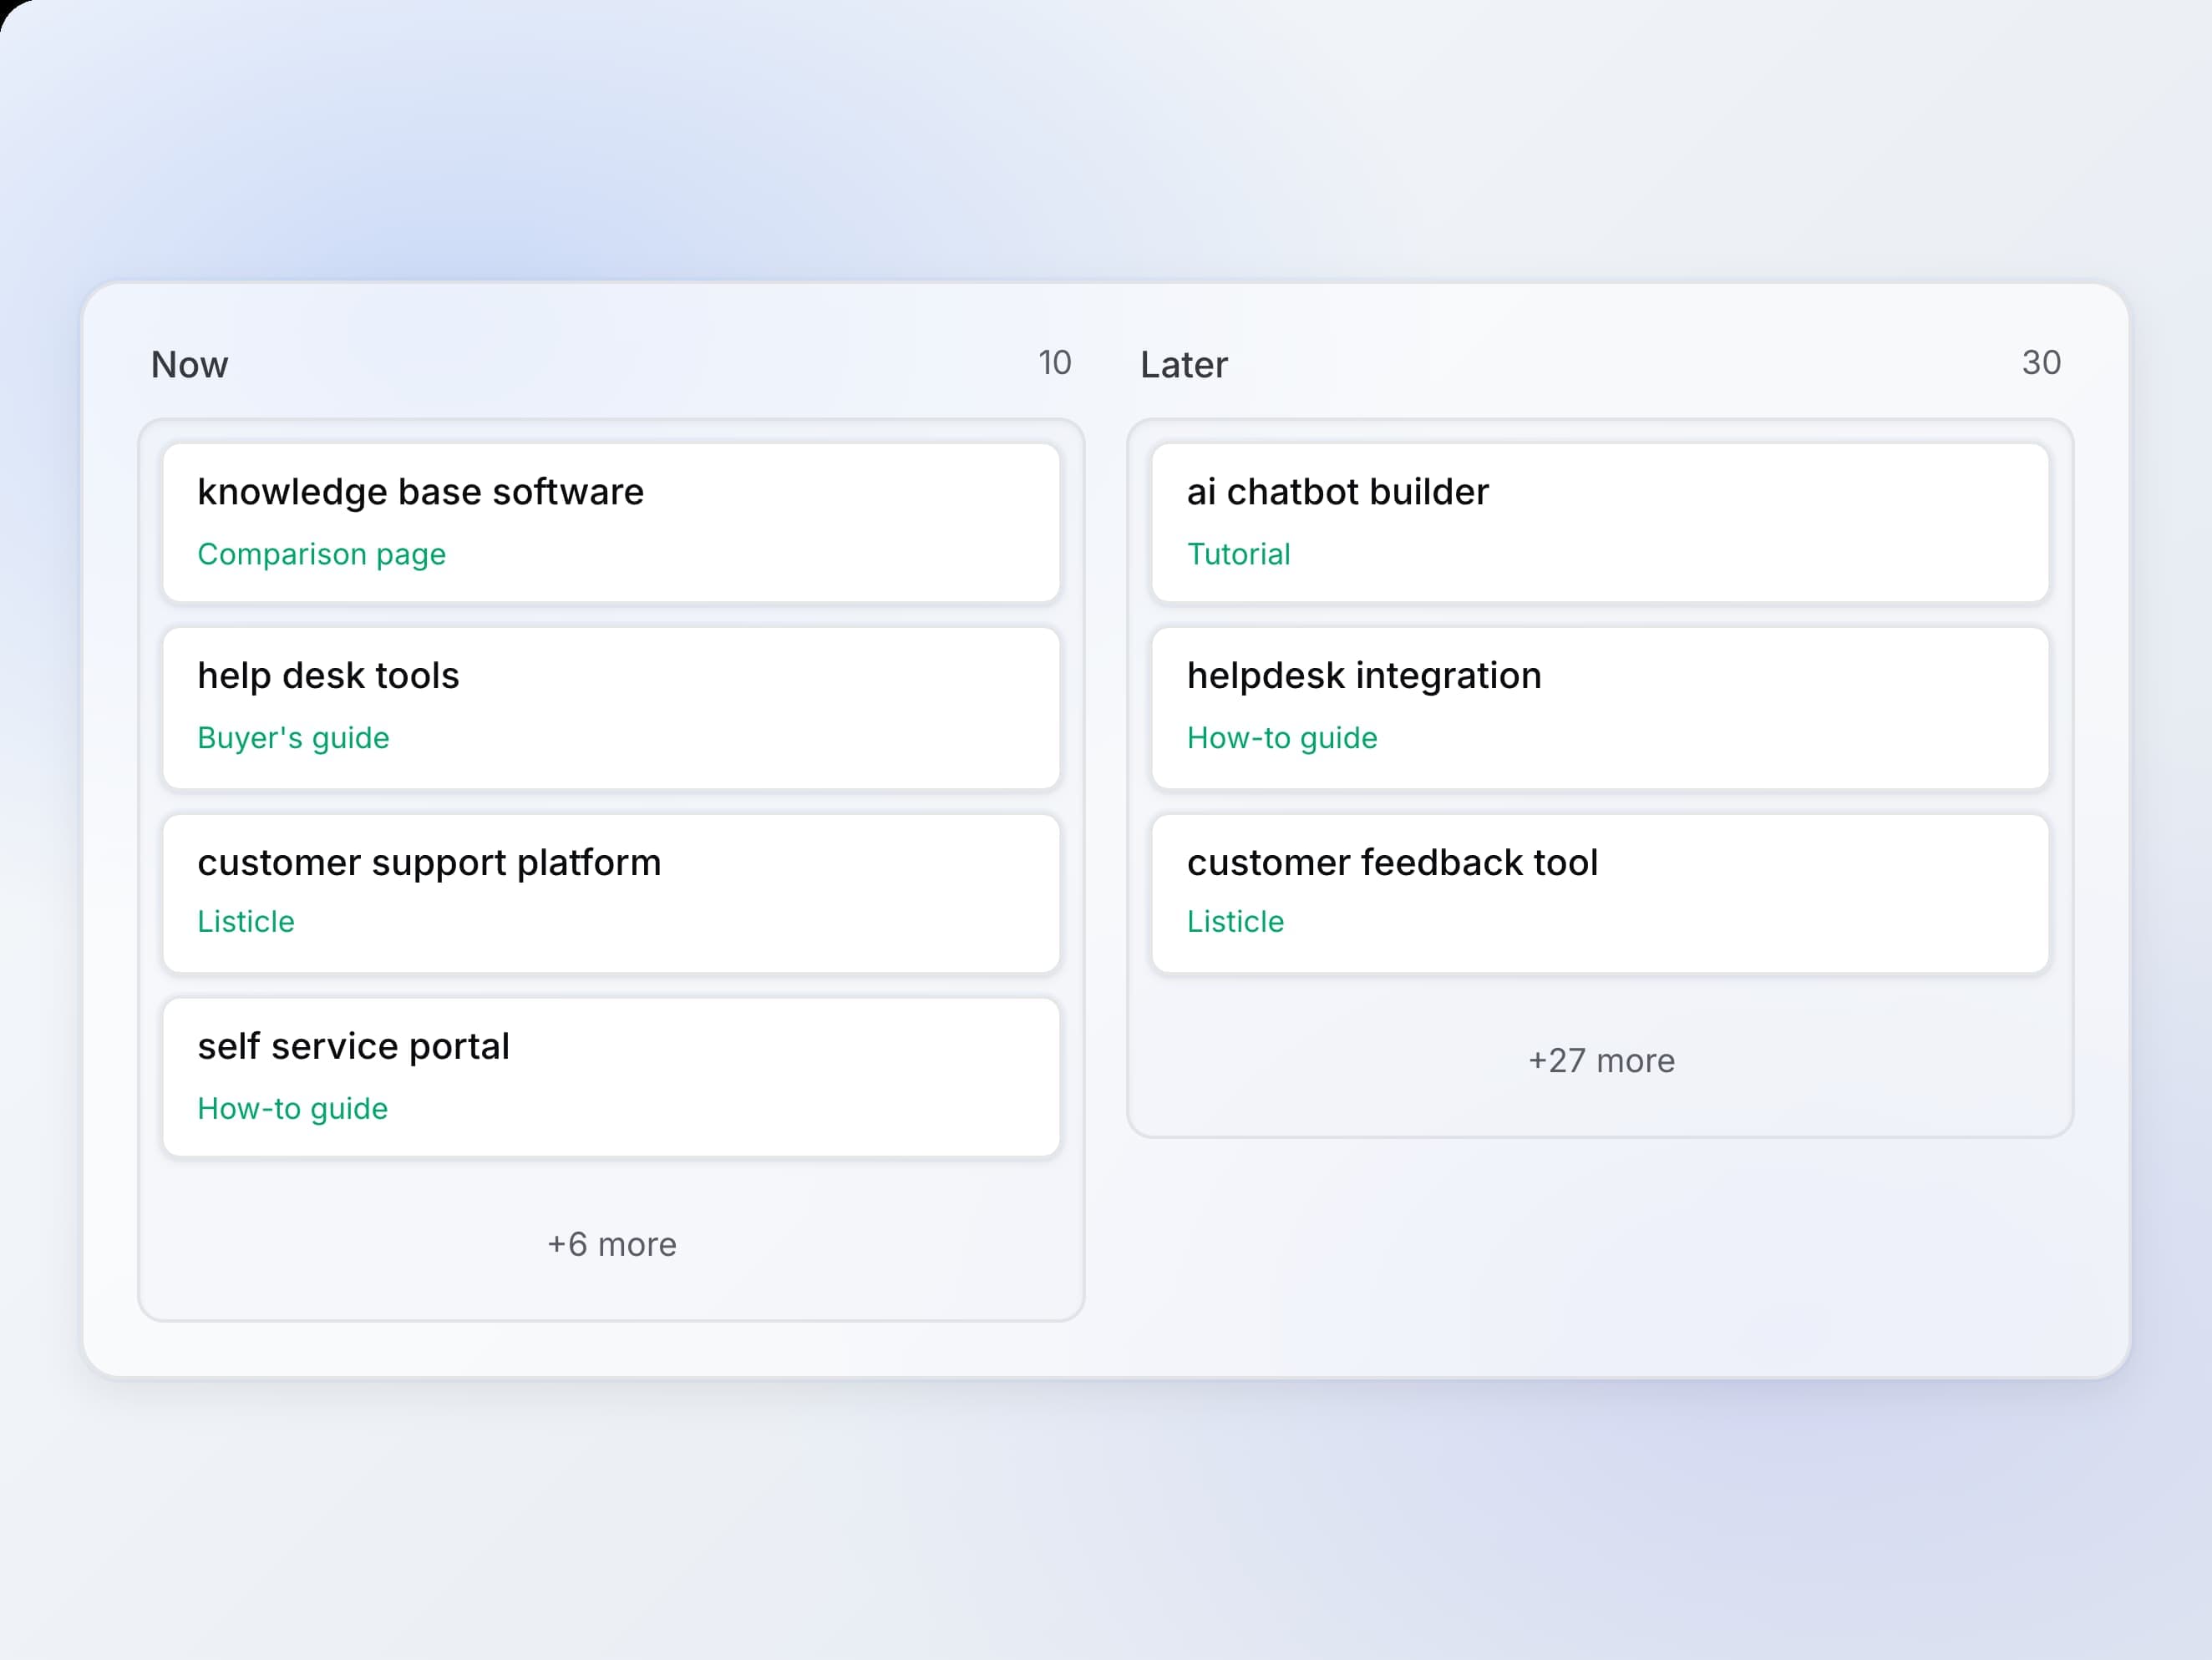Select the "Later" column header
Screen dimensions: 2212x1660
pyautogui.click(x=1184, y=365)
